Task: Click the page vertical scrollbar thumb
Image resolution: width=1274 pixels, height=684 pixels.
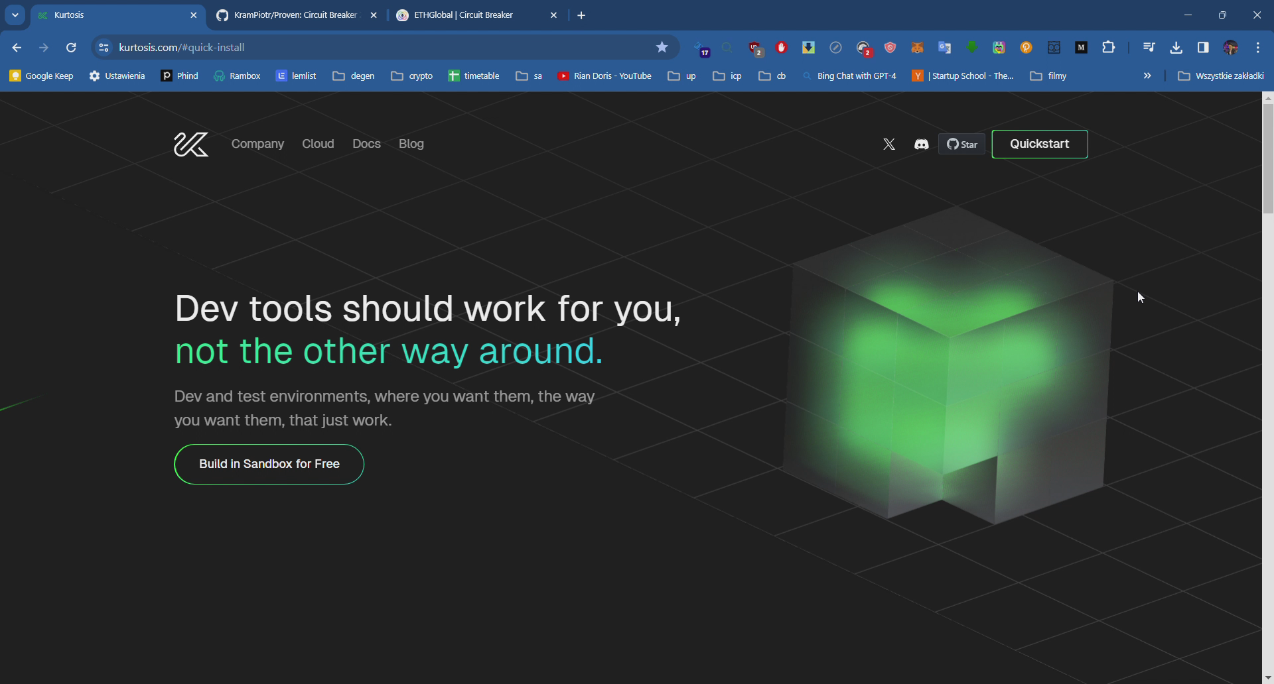Action: [1268, 159]
